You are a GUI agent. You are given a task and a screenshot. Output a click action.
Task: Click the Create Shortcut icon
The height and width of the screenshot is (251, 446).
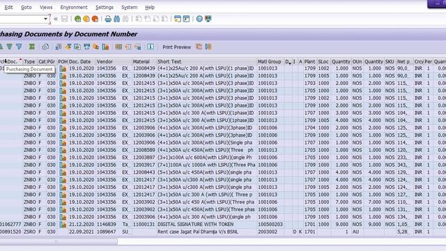pos(186,19)
